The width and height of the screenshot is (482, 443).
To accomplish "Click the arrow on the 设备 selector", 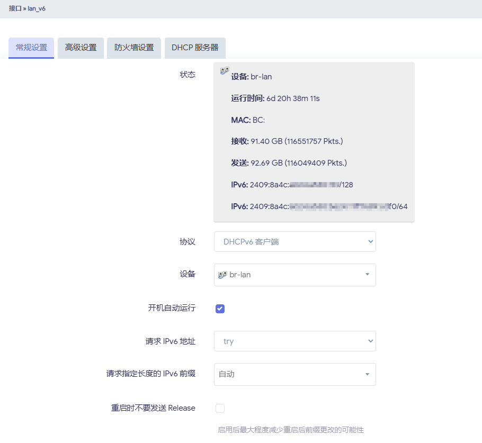I will 367,275.
